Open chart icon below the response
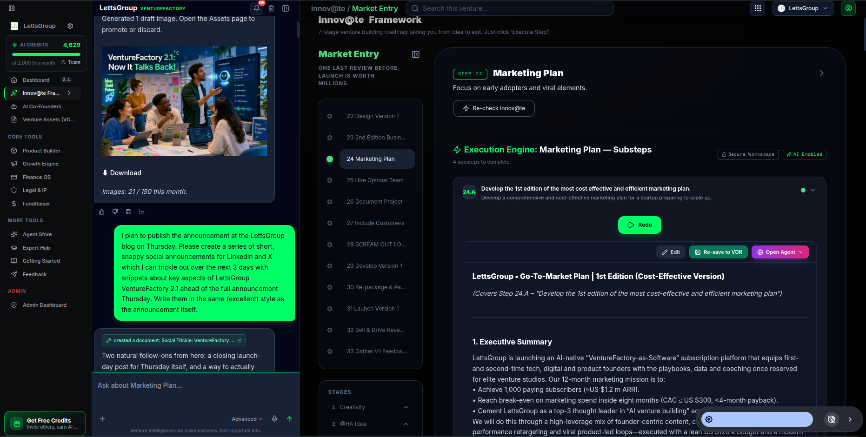866x437 pixels. [x=142, y=212]
